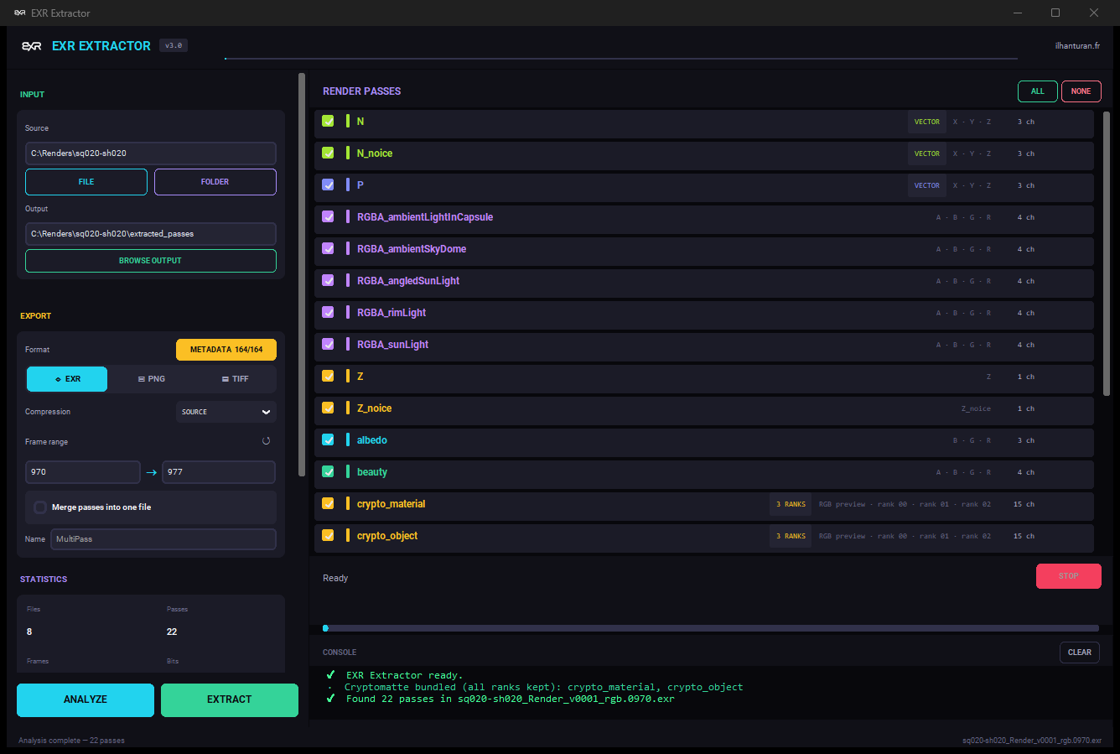Toggle crypto_material checkbox
The height and width of the screenshot is (754, 1120).
pyautogui.click(x=328, y=503)
